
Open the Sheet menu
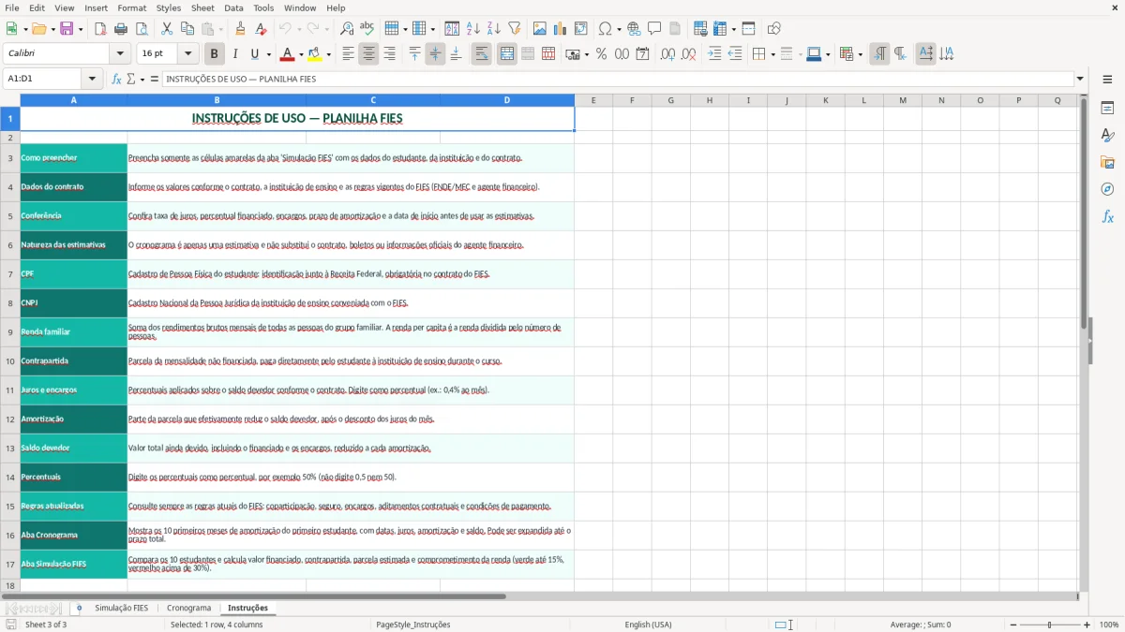pyautogui.click(x=202, y=7)
